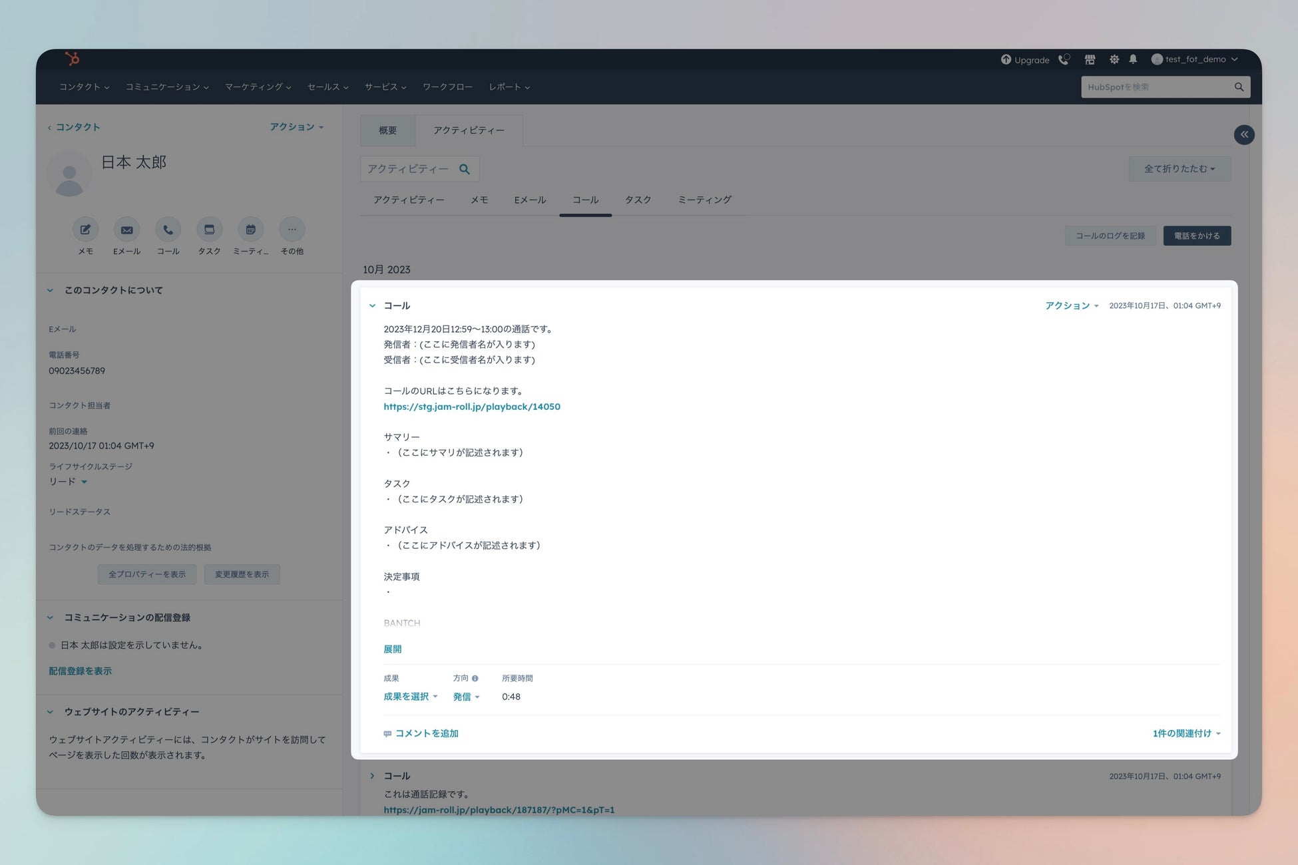Expand the second コール activity entry
Screen dimensions: 1298x865
[x=372, y=776]
